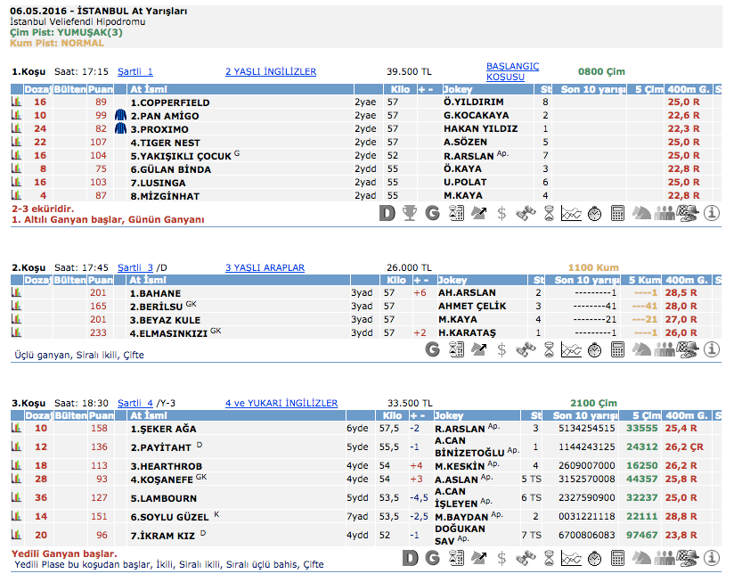Click the hourglass icon for race 2

pyautogui.click(x=549, y=349)
